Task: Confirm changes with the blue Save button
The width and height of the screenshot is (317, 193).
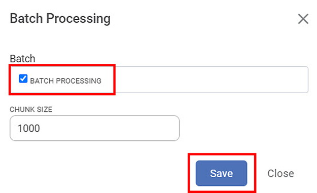Action: 221,173
